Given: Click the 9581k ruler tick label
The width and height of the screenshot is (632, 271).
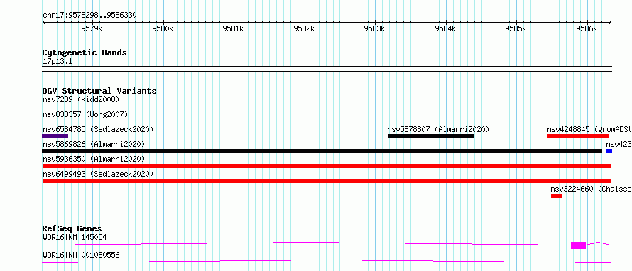Looking at the screenshot, I should click(x=234, y=28).
